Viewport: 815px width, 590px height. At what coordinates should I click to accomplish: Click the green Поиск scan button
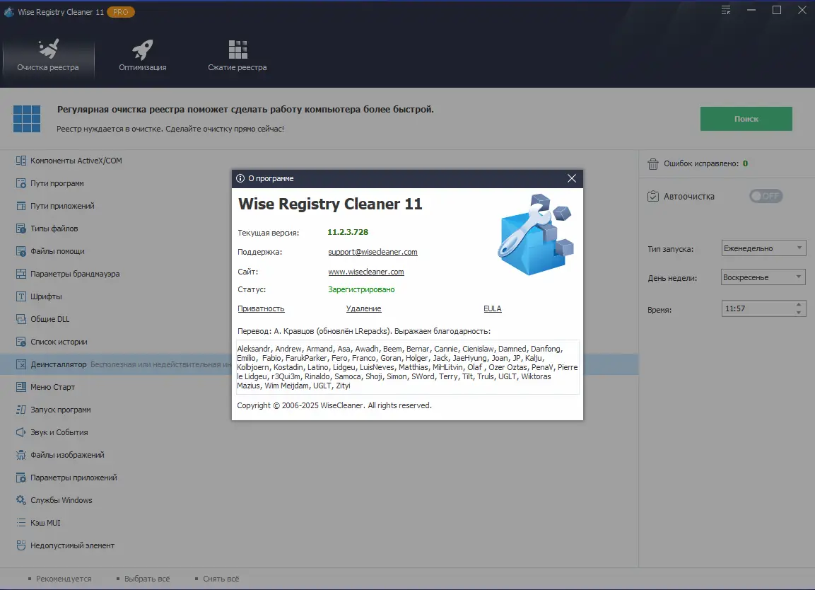click(x=746, y=119)
